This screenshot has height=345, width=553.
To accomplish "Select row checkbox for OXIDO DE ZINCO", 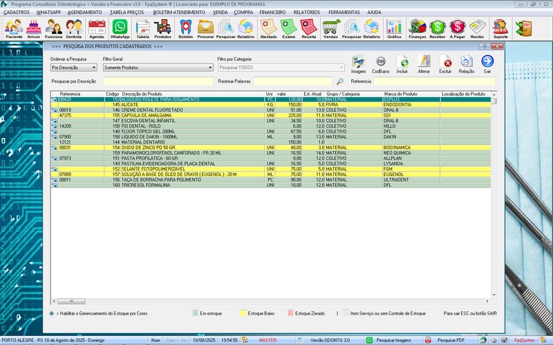I will (x=54, y=148).
